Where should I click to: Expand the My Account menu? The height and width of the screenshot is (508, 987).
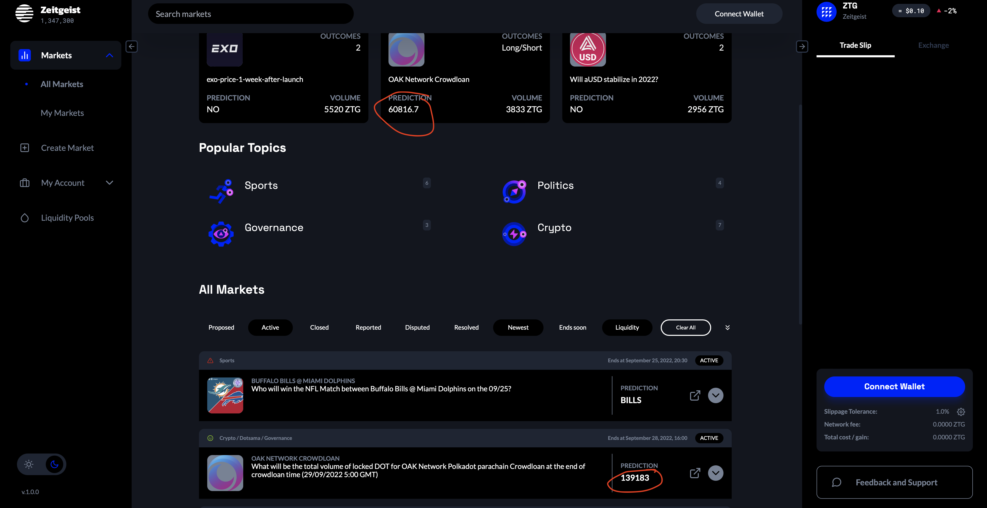[110, 183]
